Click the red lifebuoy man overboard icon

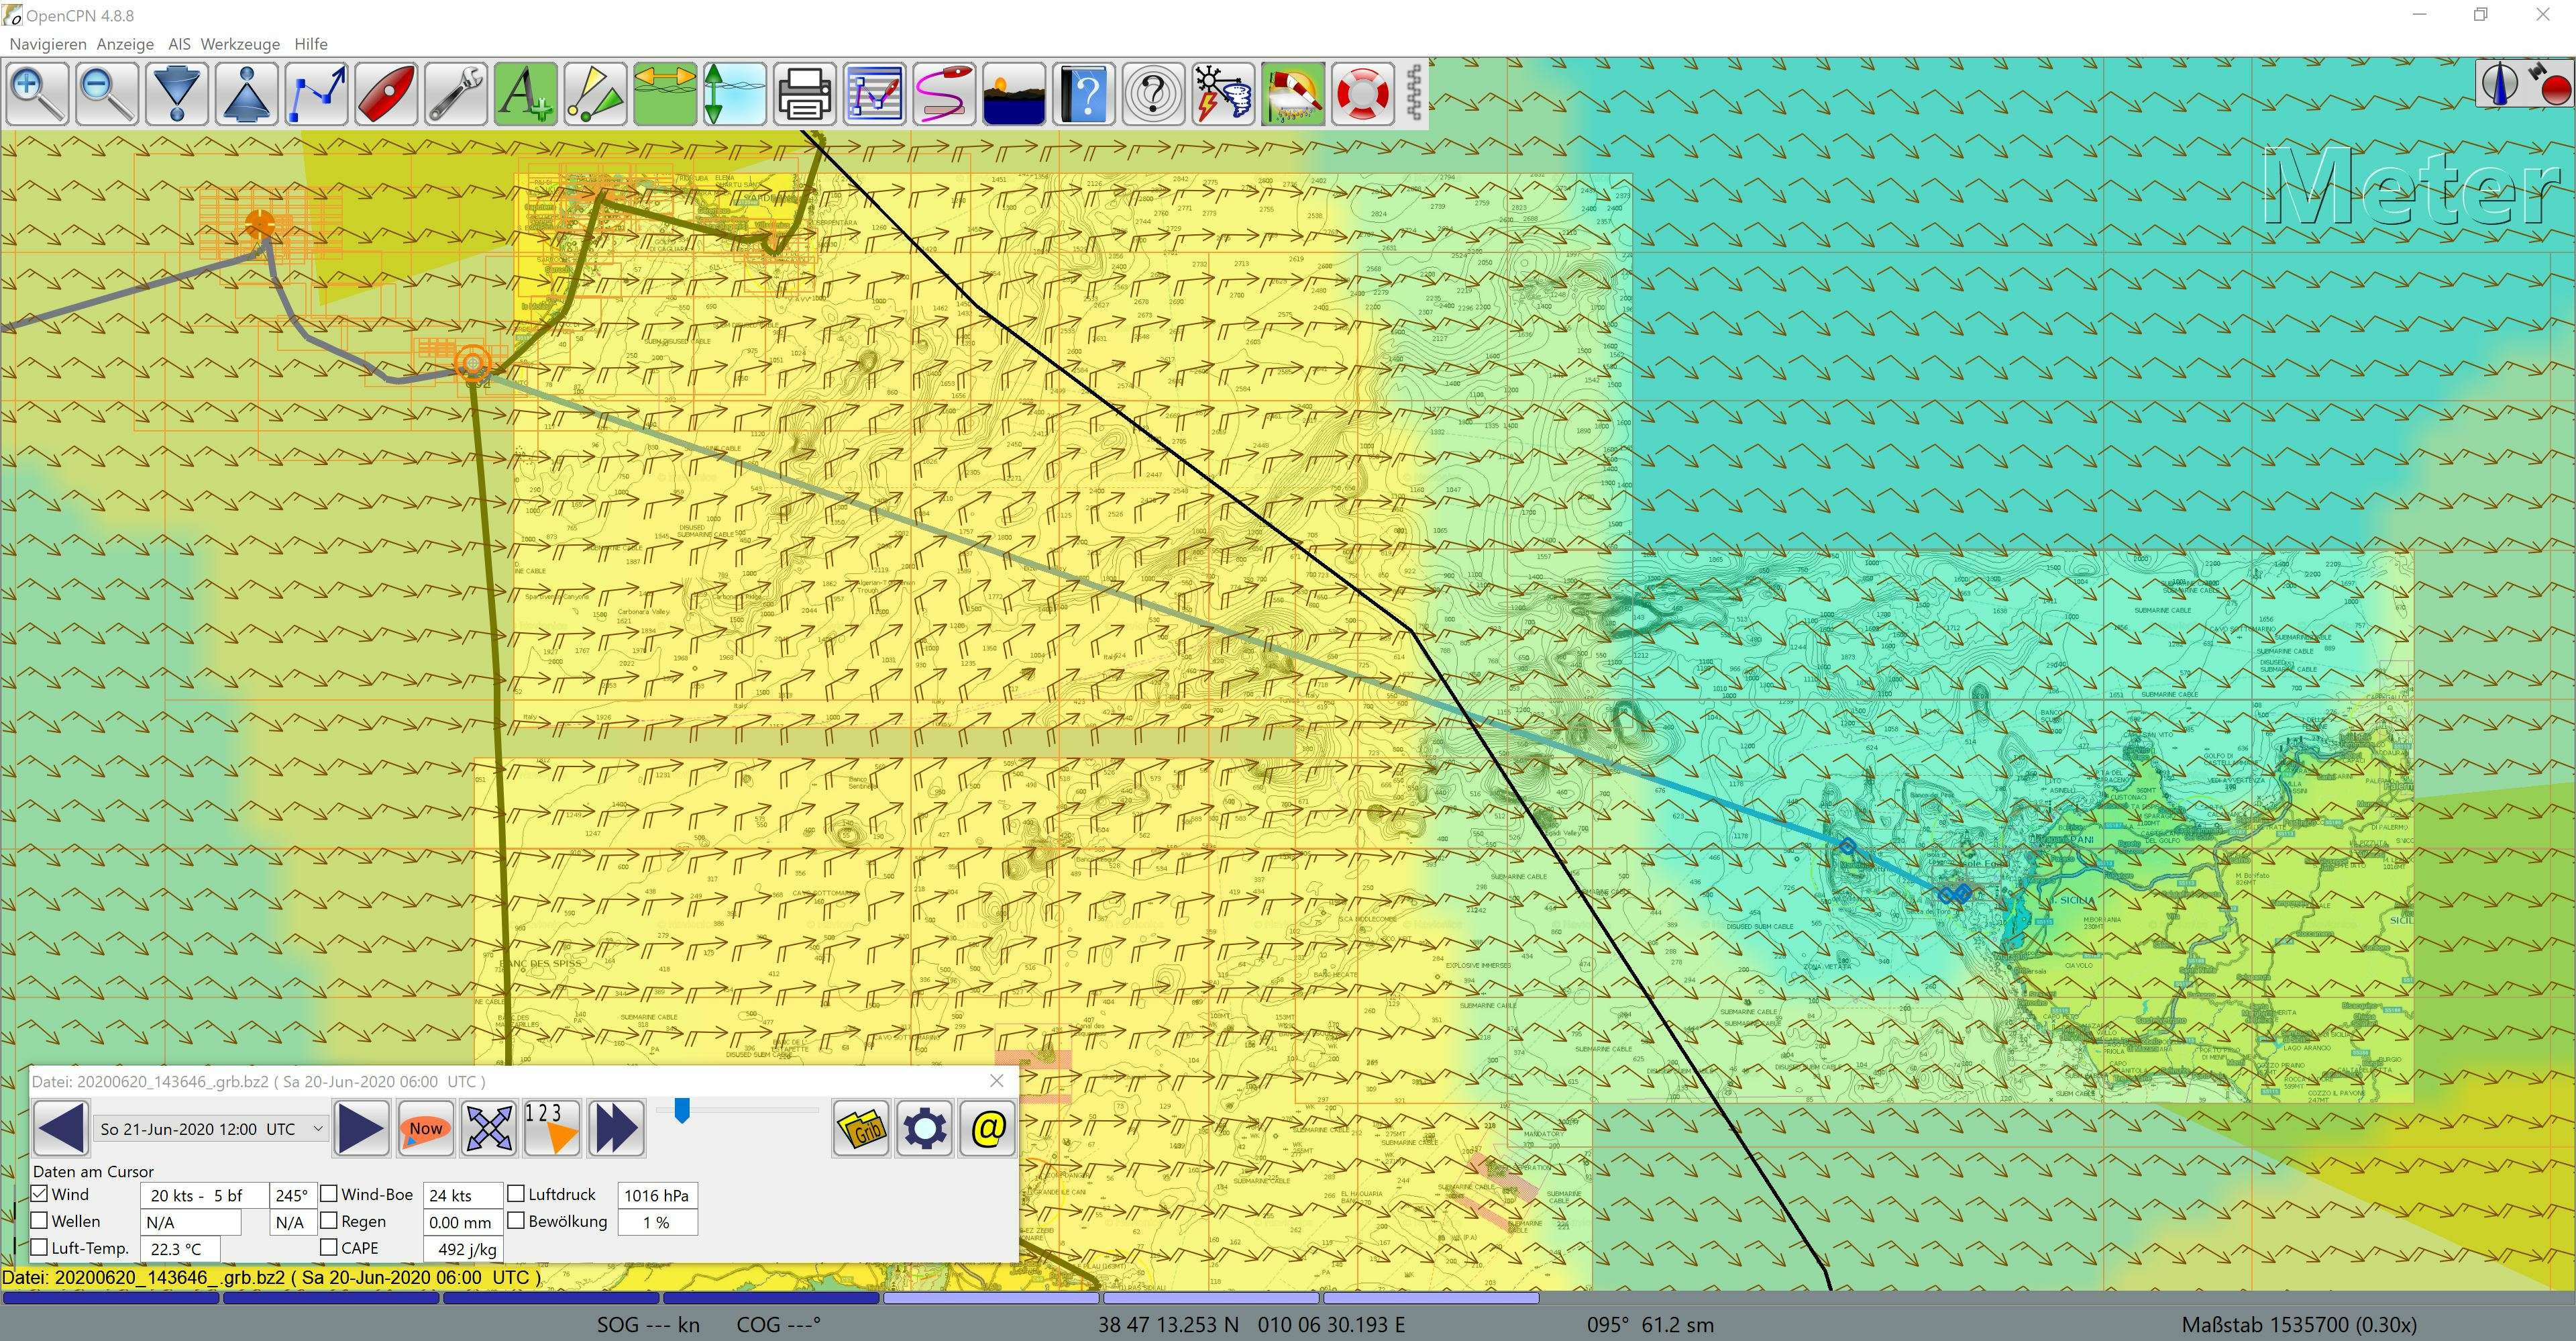[x=1362, y=93]
